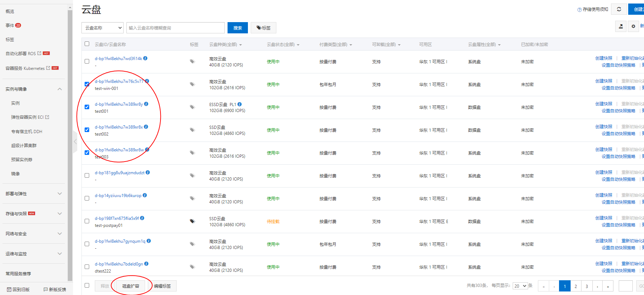The width and height of the screenshot is (644, 295).
Task: Collapse the left sidebar with the arrow handle
Action: pyautogui.click(x=75, y=142)
